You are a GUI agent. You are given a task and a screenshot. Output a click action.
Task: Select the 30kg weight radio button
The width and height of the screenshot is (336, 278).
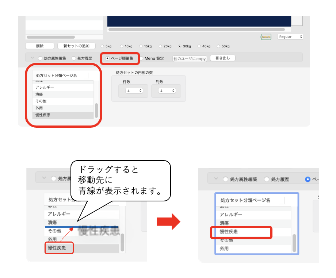pos(180,46)
